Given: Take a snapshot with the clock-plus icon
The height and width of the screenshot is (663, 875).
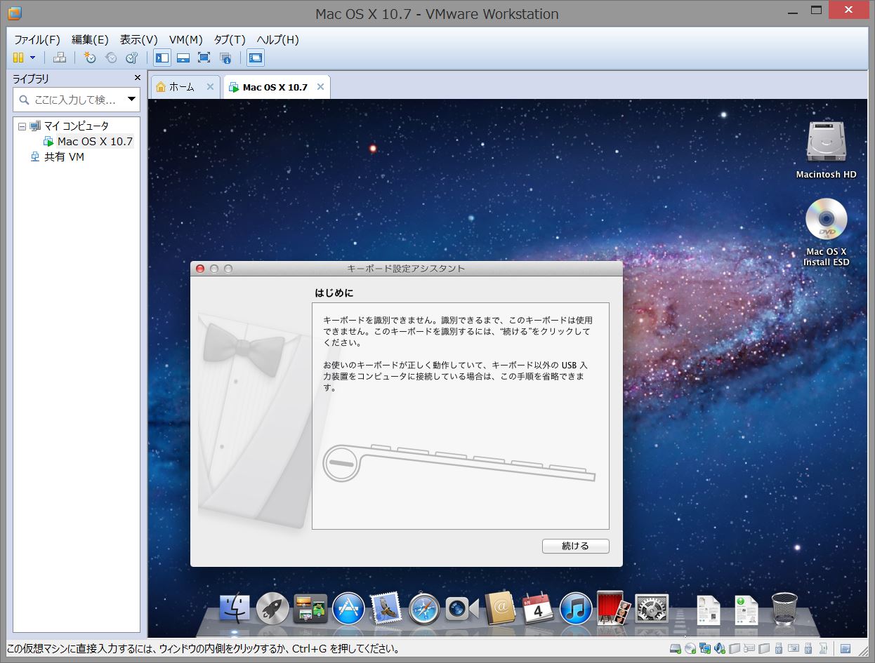Looking at the screenshot, I should (x=90, y=58).
